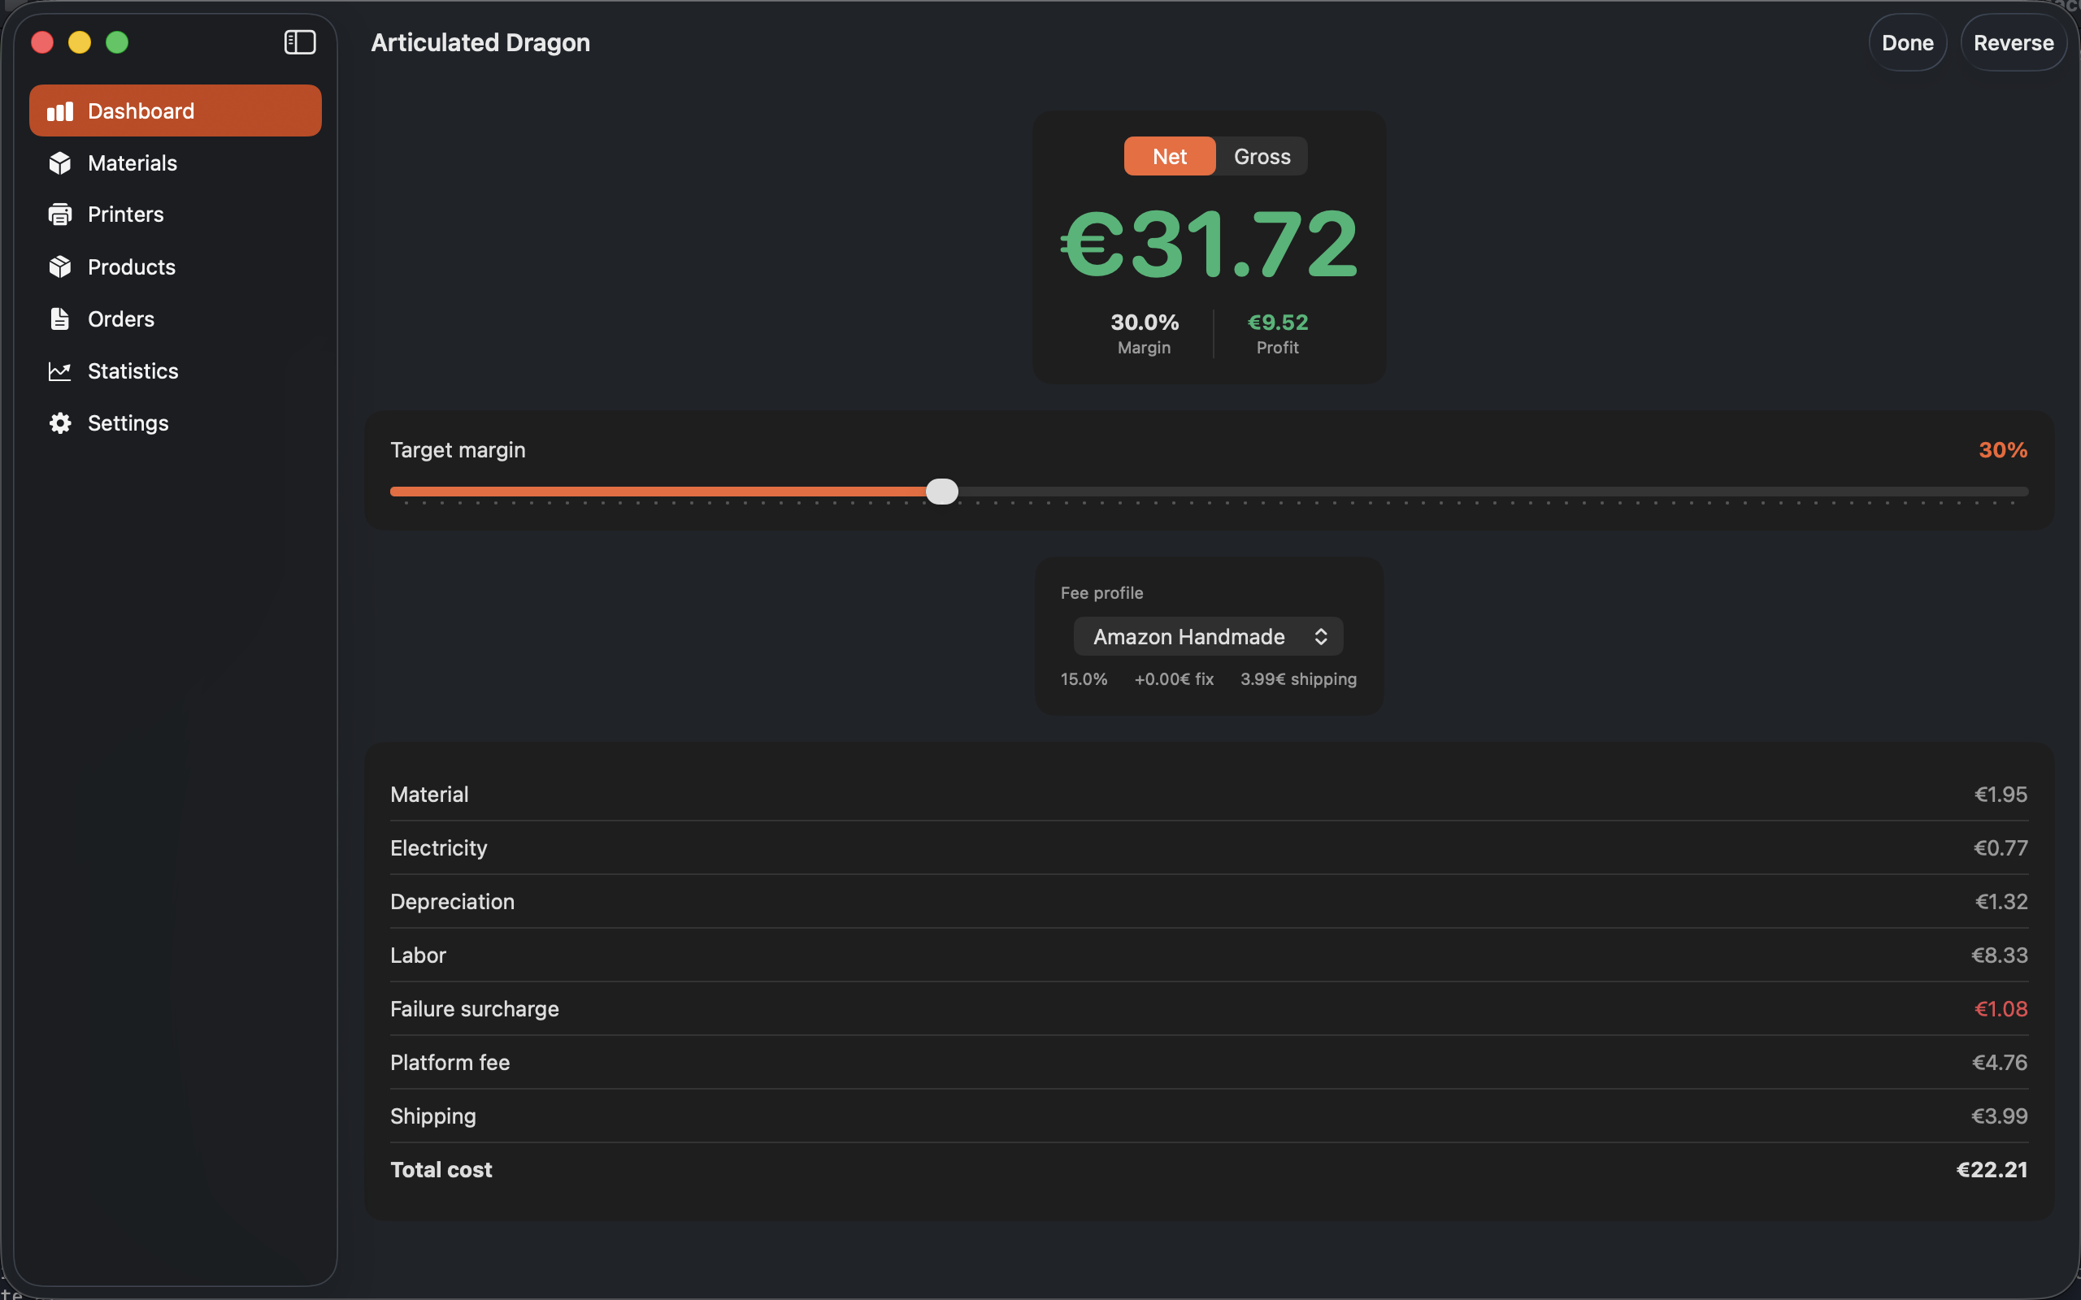The image size is (2081, 1300).
Task: Click the Fee profile label
Action: (1101, 593)
